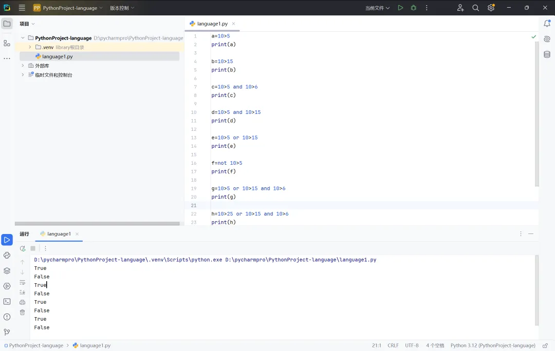The image size is (555, 351).
Task: Open the Code With Me user icon
Action: pyautogui.click(x=460, y=8)
